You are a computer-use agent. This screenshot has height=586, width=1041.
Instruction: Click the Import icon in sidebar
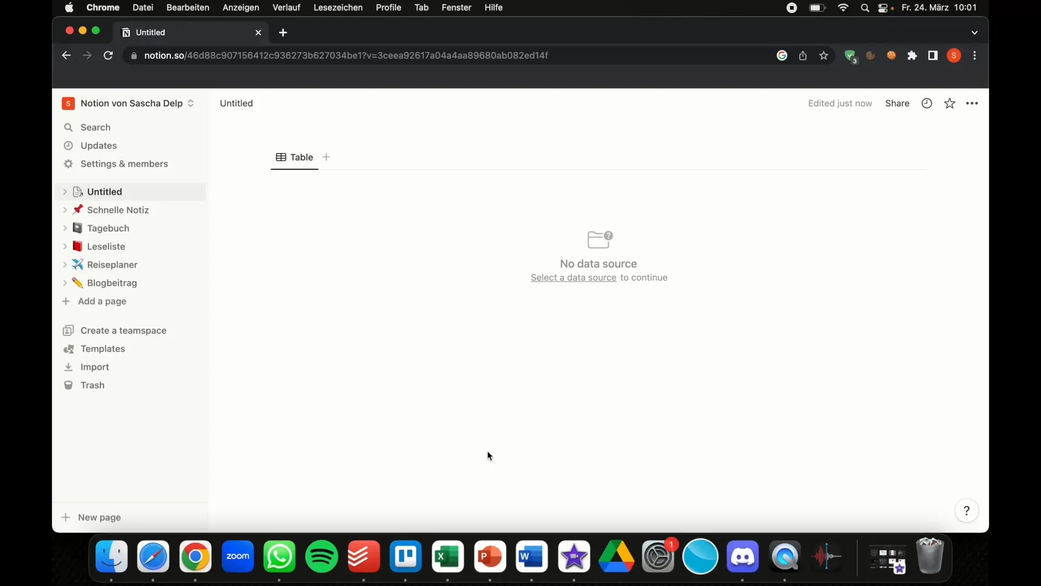(x=68, y=366)
